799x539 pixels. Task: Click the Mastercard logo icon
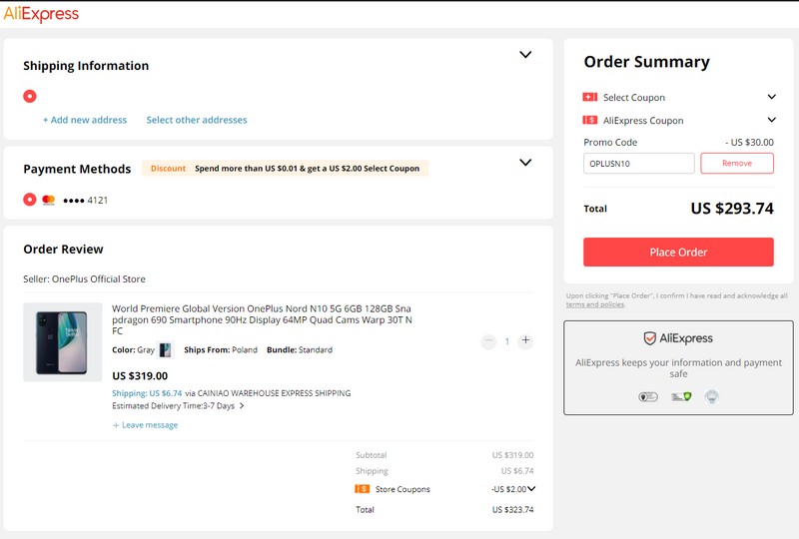pyautogui.click(x=48, y=200)
